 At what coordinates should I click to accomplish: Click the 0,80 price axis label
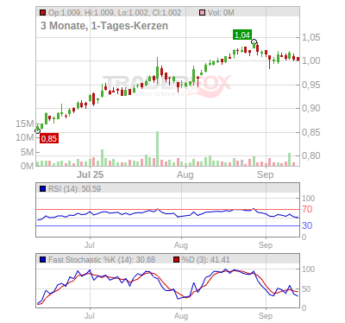coord(310,155)
